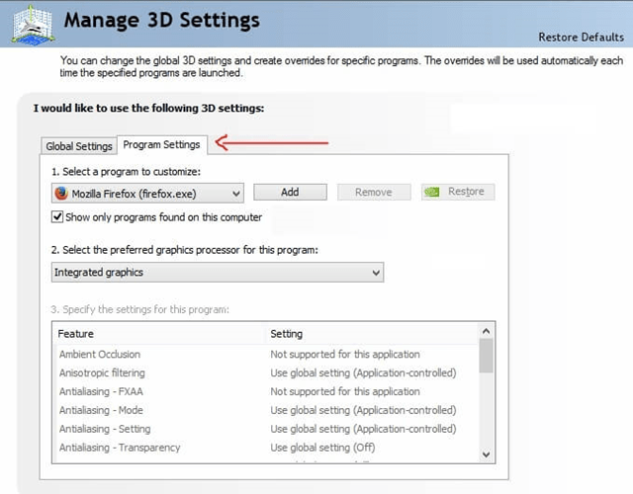This screenshot has width=633, height=494.
Task: Click the Antialiasing - Mode setting value
Action: pos(363,410)
